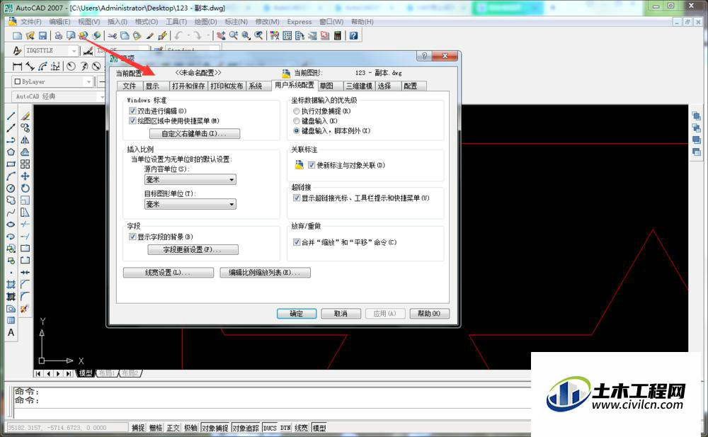708x437 pixels.
Task: Toggle 使新标注与对象关联 checkbox
Action: (x=312, y=165)
